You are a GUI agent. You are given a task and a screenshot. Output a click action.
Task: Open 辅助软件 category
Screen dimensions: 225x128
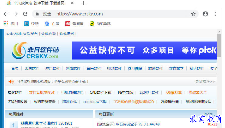click(156, 68)
